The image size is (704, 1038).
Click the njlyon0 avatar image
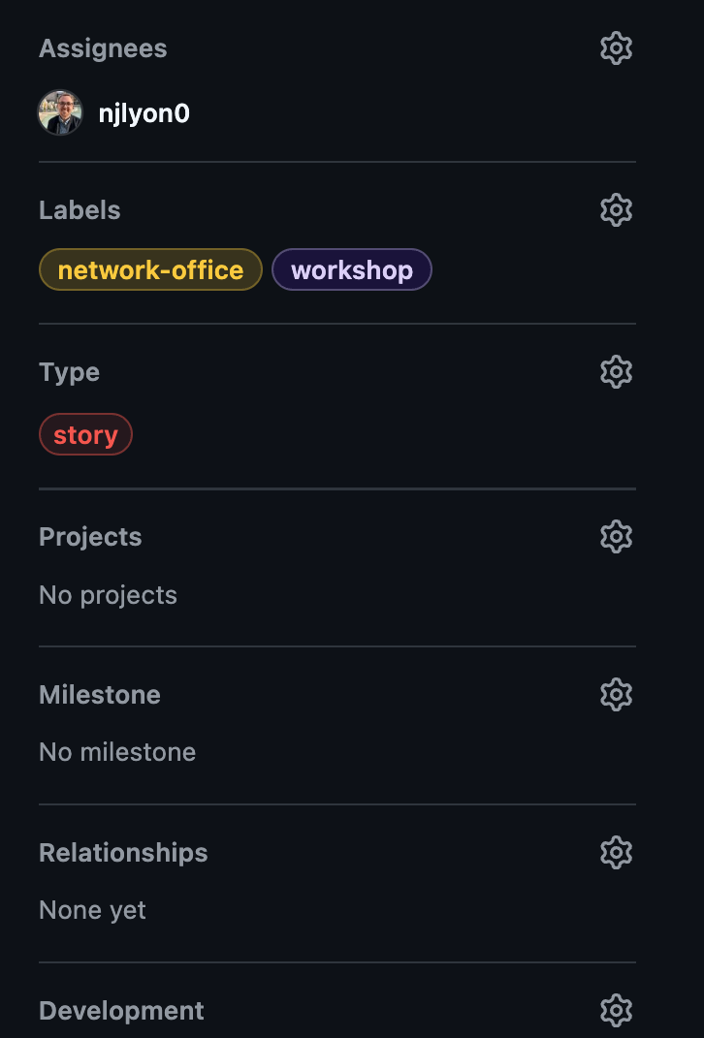coord(60,113)
